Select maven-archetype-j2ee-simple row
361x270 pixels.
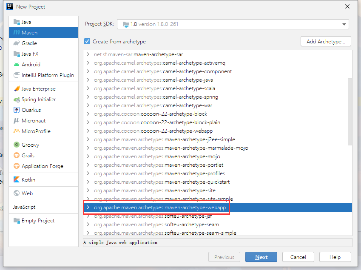pyautogui.click(x=218, y=139)
